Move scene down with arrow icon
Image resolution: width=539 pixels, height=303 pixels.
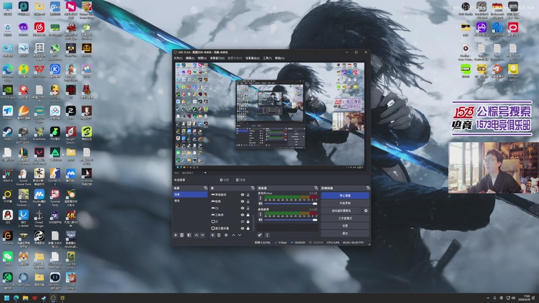point(203,235)
